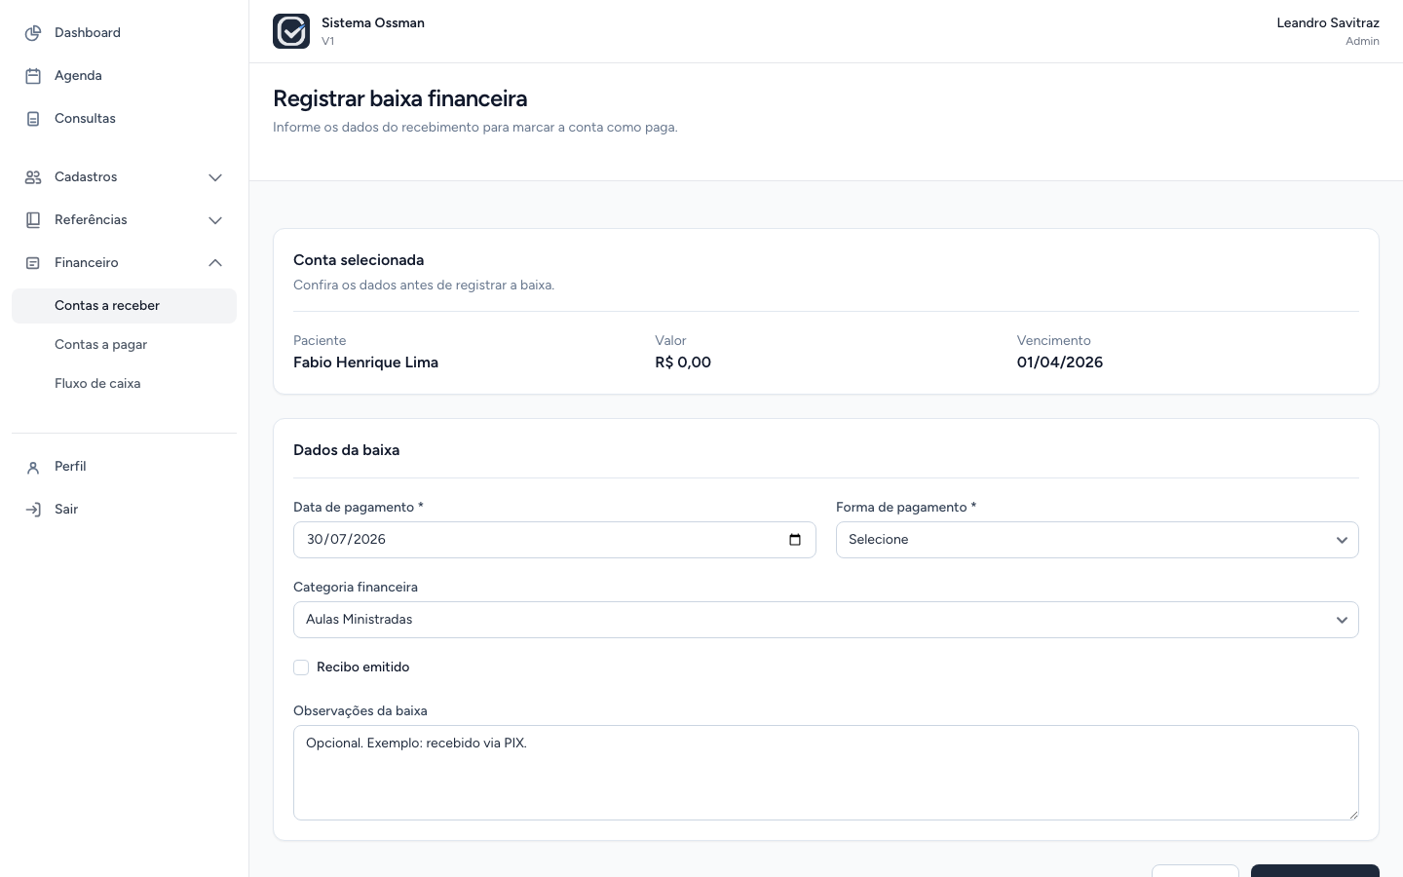Click the Dados da baixa heading
Viewport: 1403px width, 877px height.
click(346, 450)
